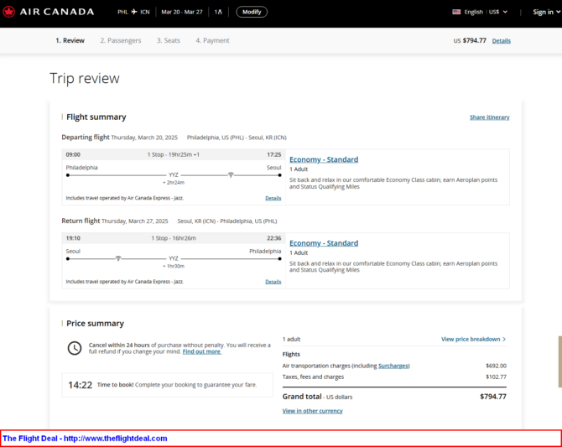Go to step 4. Payment
The width and height of the screenshot is (562, 447).
[212, 40]
